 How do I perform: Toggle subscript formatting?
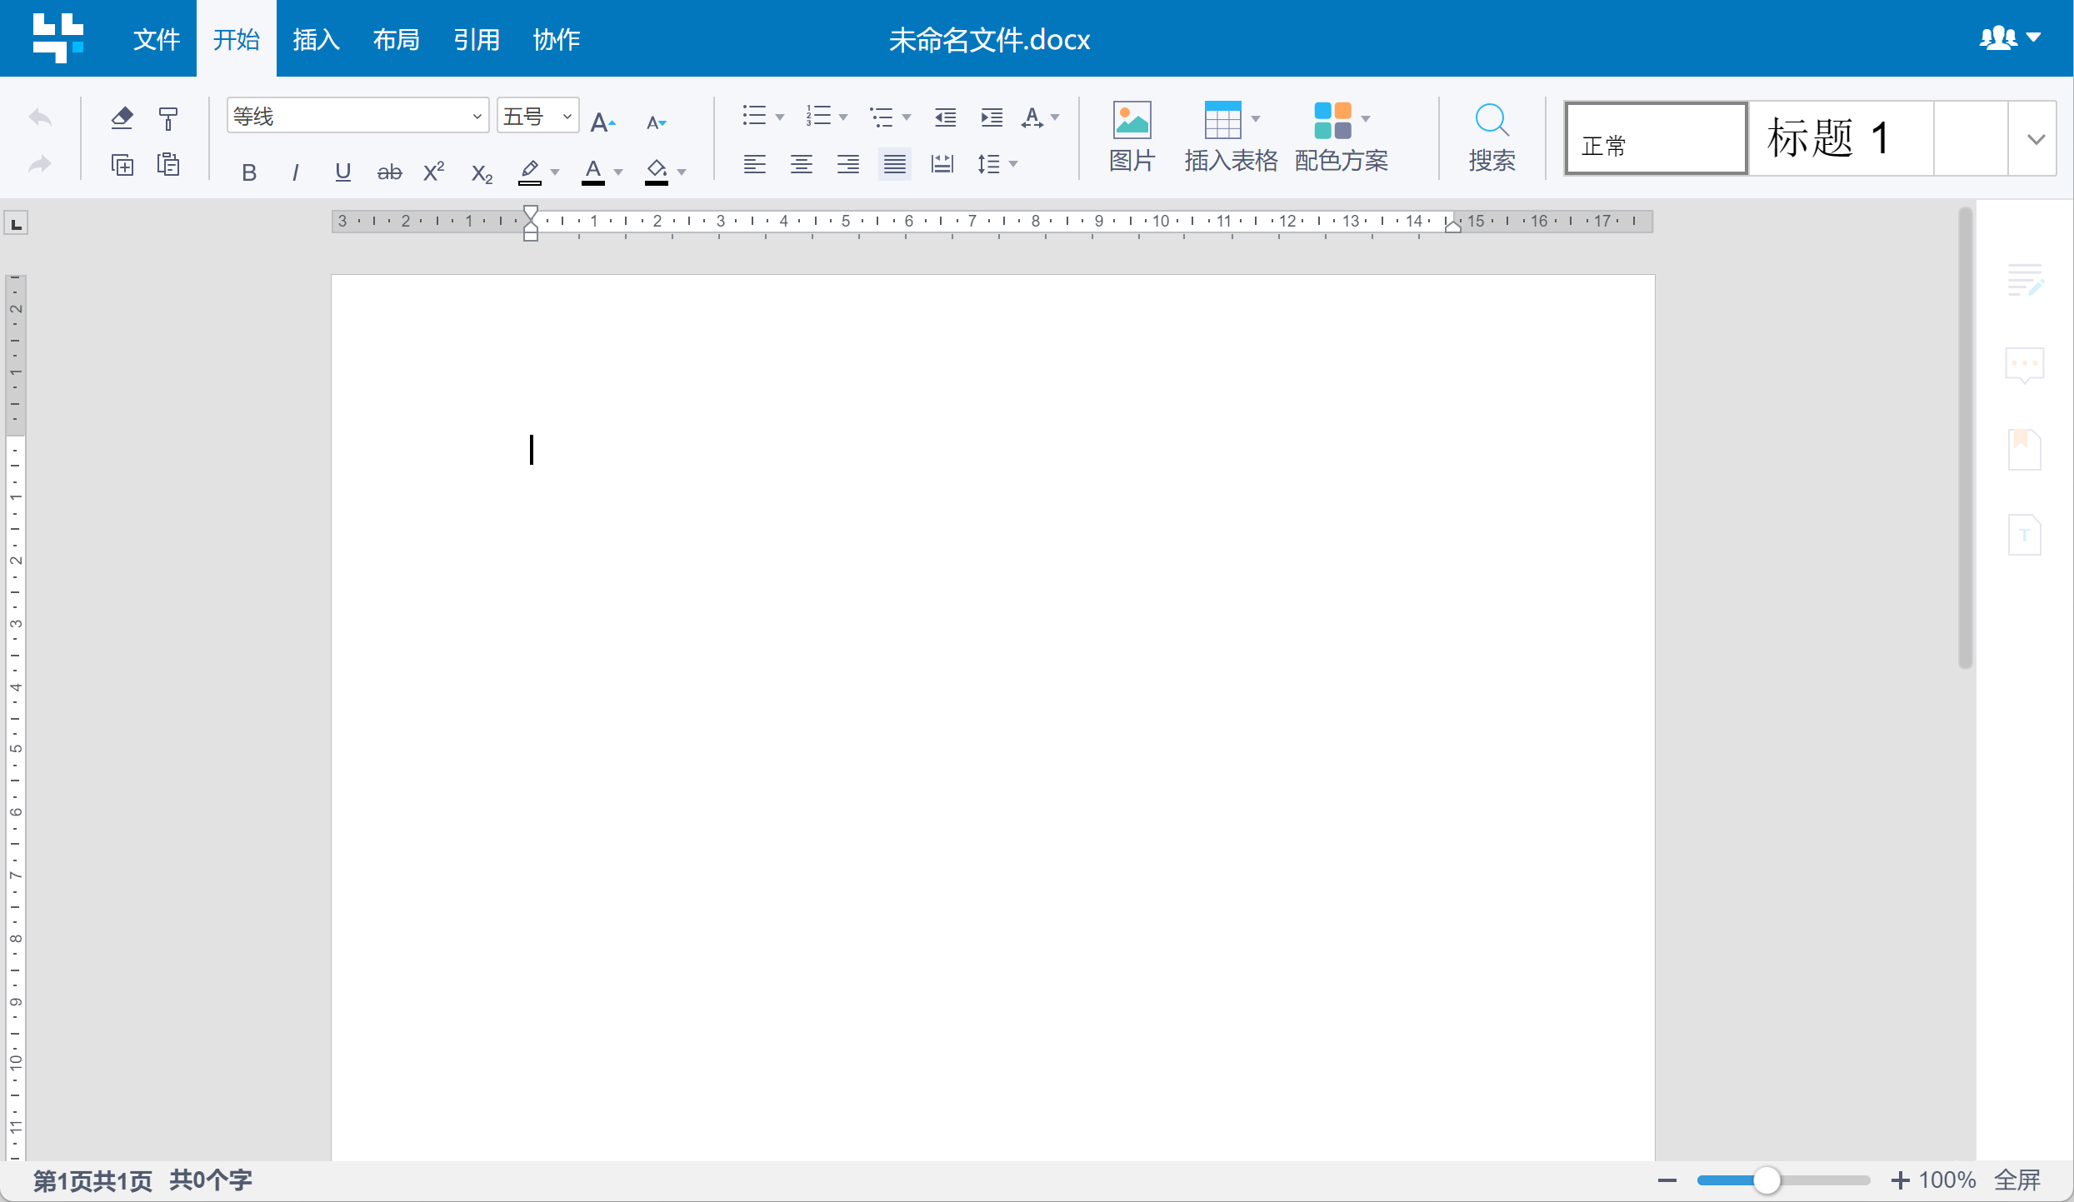click(482, 173)
